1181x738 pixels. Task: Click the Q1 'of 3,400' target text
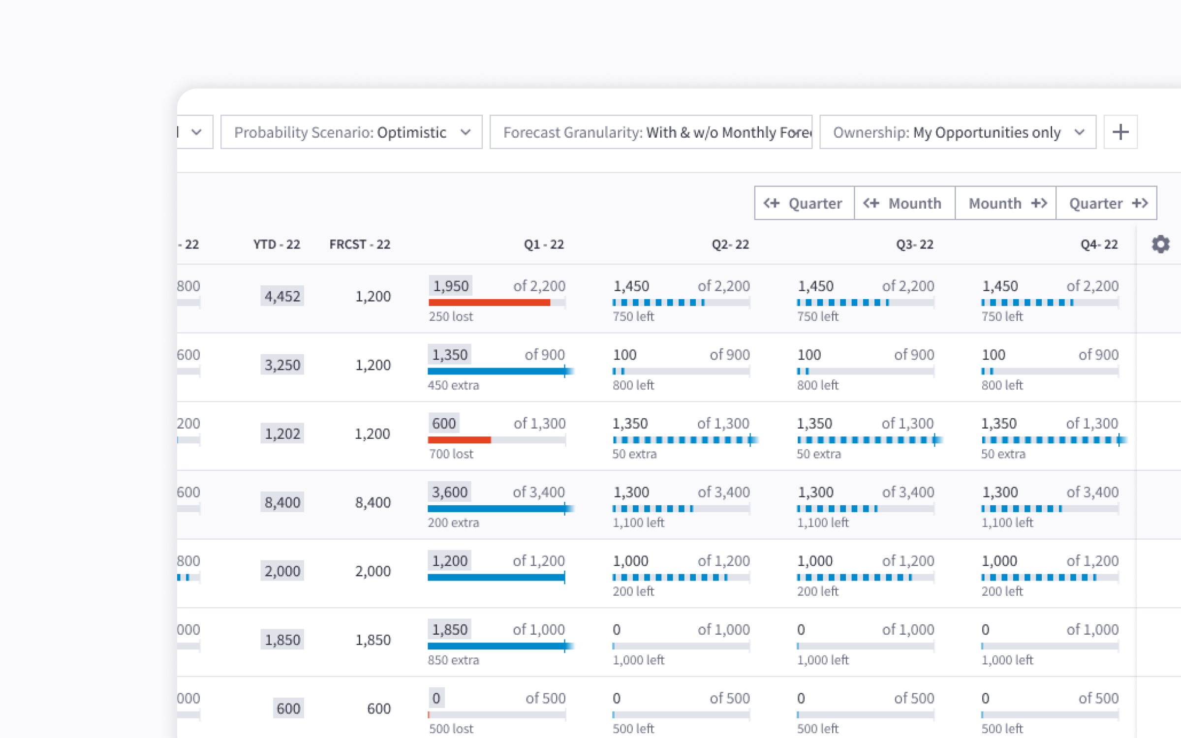(x=539, y=492)
